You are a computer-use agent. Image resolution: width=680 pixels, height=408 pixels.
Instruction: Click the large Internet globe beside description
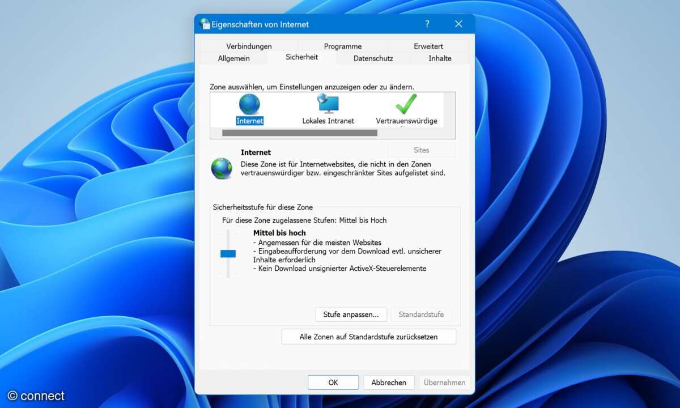click(x=222, y=168)
